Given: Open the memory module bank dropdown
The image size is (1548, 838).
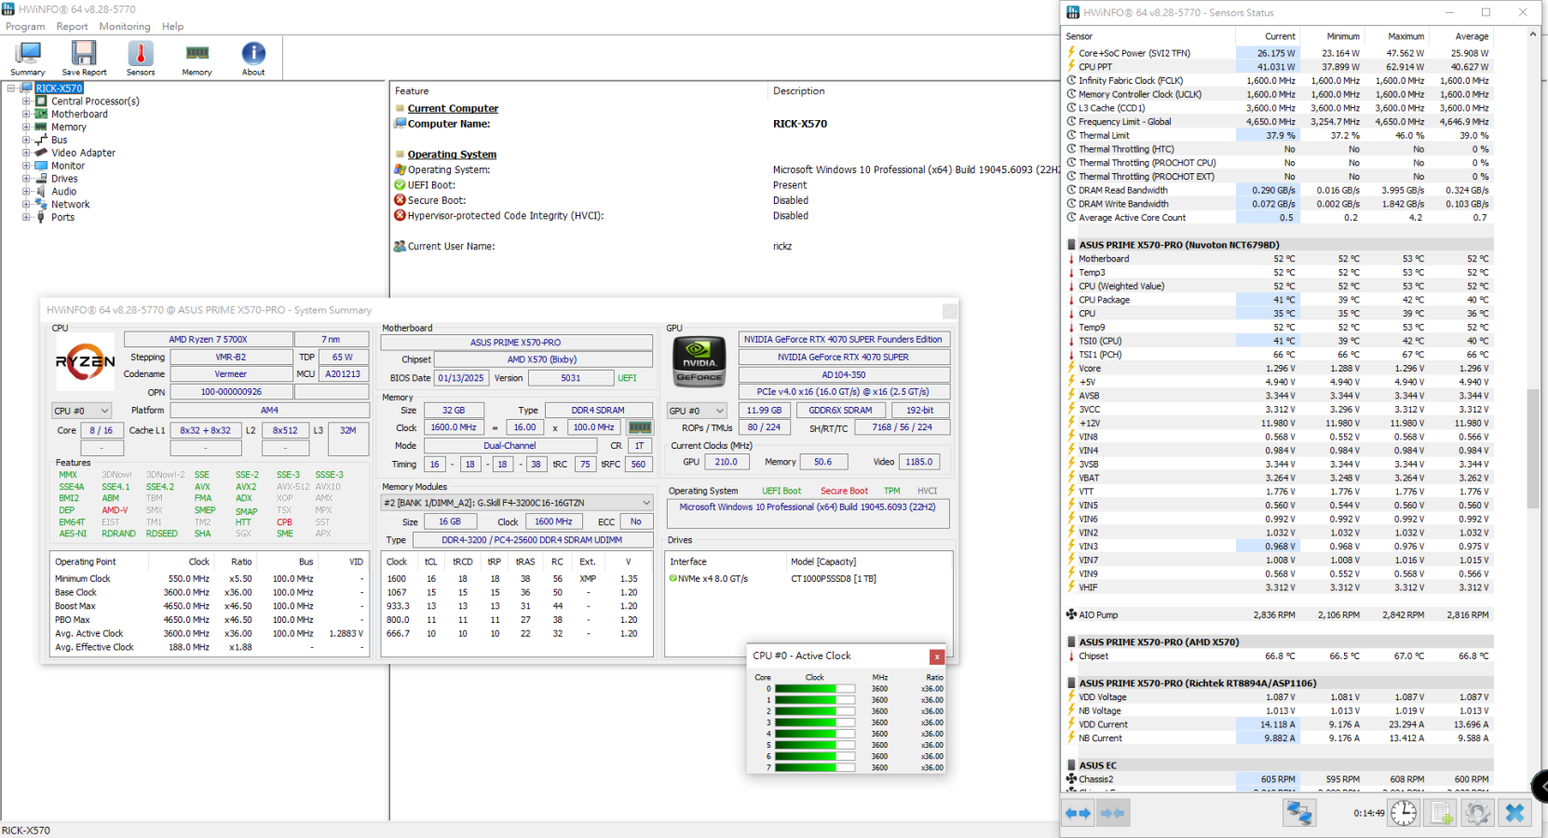Looking at the screenshot, I should pos(517,503).
